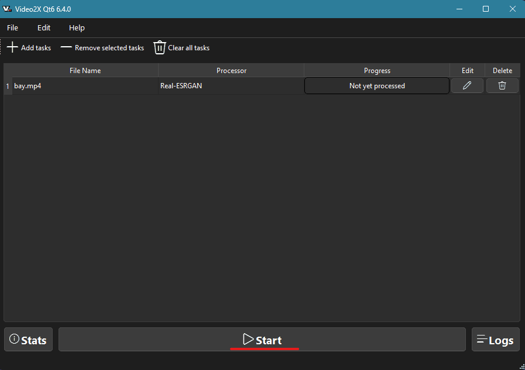Open the Edit menu in menu bar

(44, 27)
